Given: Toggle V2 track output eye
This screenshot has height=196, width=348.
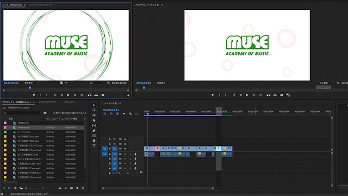Looking at the screenshot, I should click(125, 144).
